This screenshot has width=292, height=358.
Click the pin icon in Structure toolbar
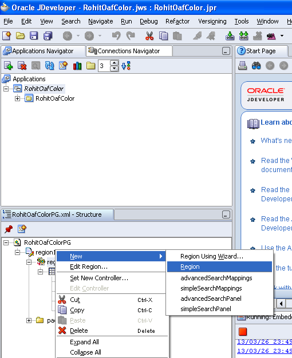pos(9,229)
